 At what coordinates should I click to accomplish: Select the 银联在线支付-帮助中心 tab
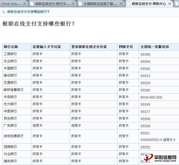click(149, 4)
